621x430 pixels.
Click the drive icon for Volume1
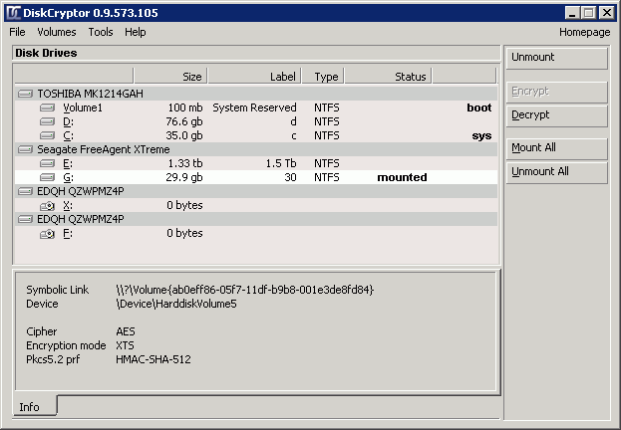pos(48,107)
